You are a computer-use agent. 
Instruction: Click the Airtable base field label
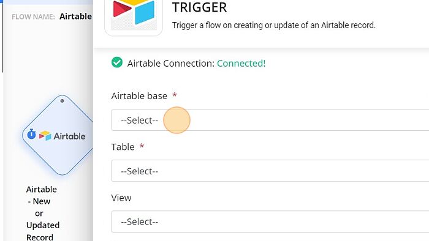click(139, 96)
